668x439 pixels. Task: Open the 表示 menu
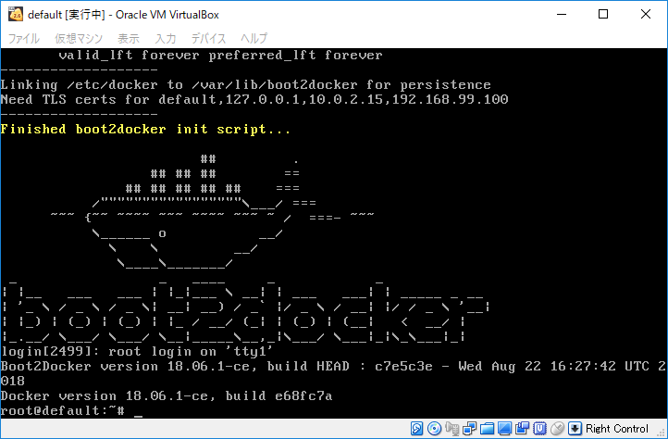point(129,38)
